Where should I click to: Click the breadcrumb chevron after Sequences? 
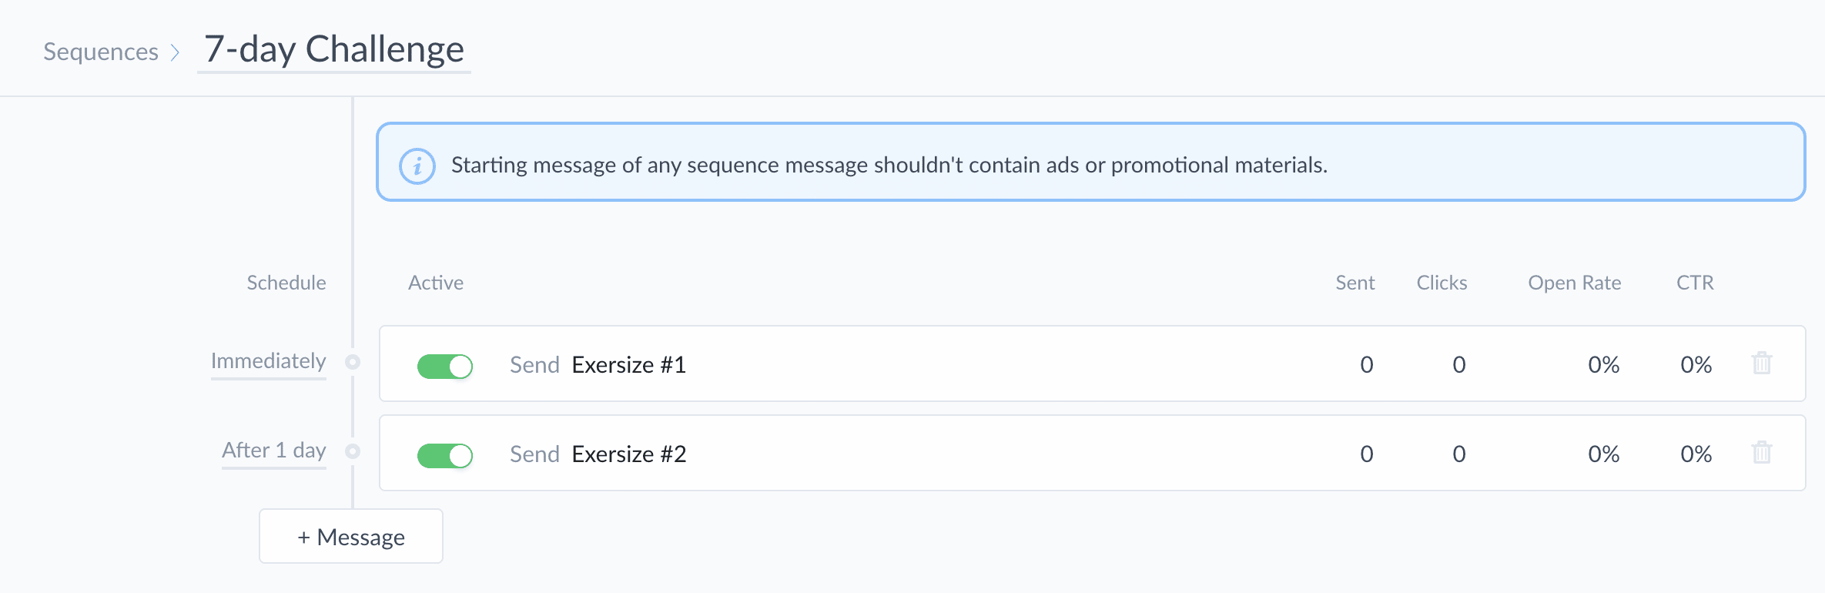(x=176, y=52)
